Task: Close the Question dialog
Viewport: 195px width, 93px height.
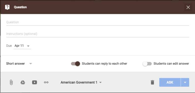Action: click(188, 7)
